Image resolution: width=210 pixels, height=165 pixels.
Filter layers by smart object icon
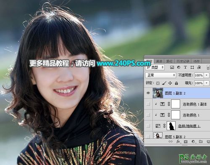(x=199, y=67)
